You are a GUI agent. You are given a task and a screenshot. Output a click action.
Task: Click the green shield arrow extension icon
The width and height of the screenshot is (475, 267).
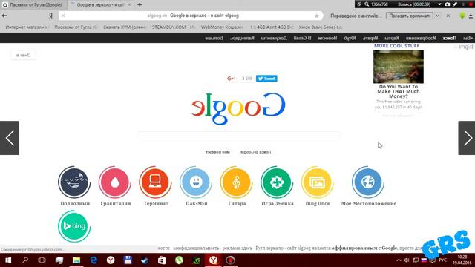[462, 16]
